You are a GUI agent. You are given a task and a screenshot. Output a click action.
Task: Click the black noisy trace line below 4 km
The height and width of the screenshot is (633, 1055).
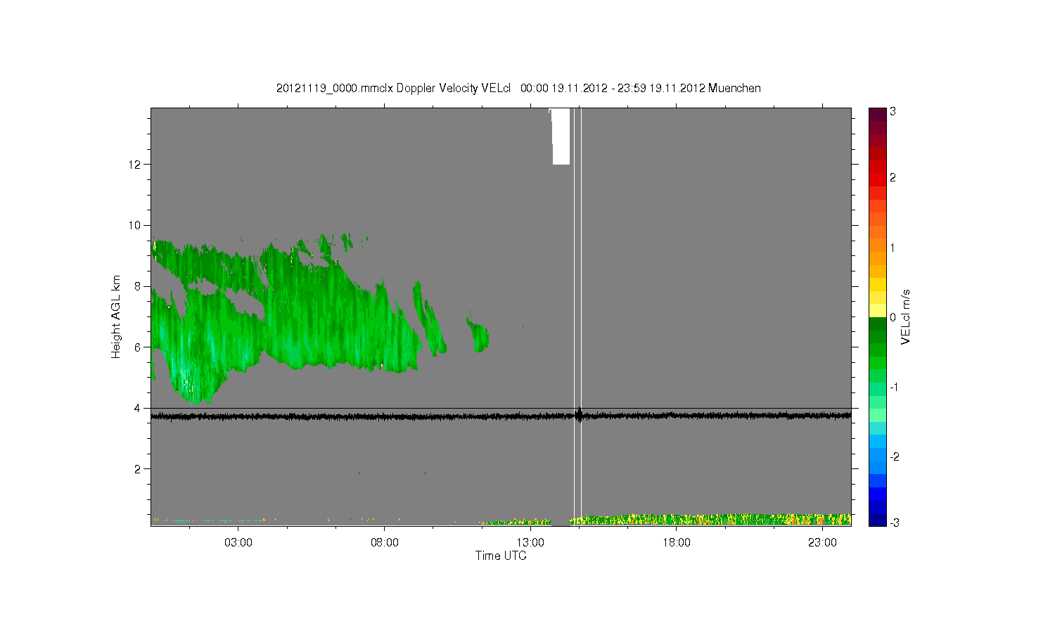click(x=501, y=416)
